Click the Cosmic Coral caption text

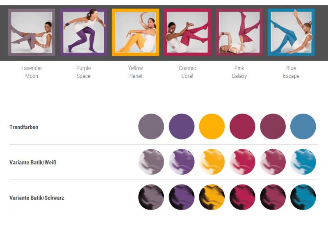(187, 72)
